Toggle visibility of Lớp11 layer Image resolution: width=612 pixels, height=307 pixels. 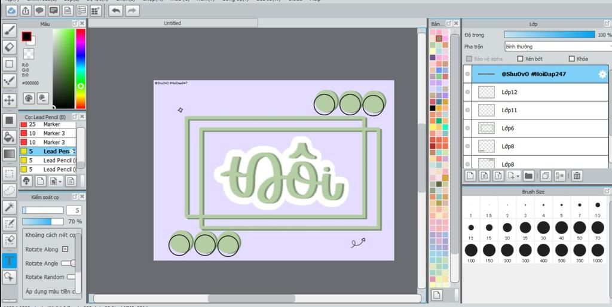point(467,110)
